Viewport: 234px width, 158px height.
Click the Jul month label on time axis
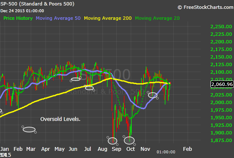(x=87, y=149)
